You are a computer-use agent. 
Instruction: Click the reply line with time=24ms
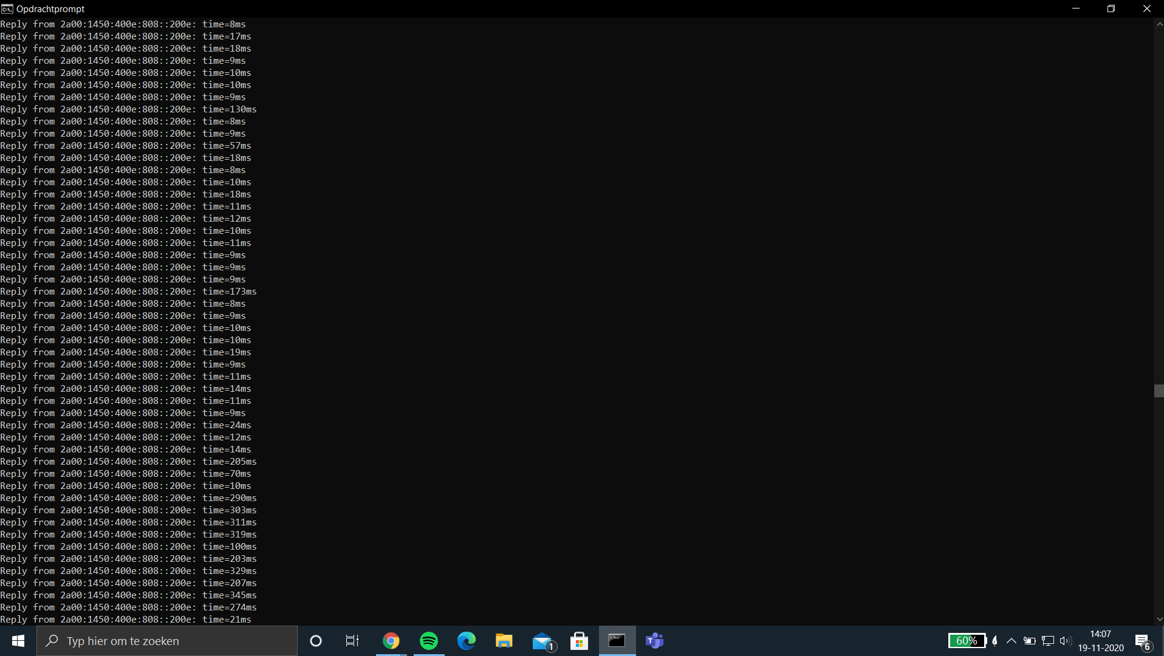pyautogui.click(x=126, y=425)
